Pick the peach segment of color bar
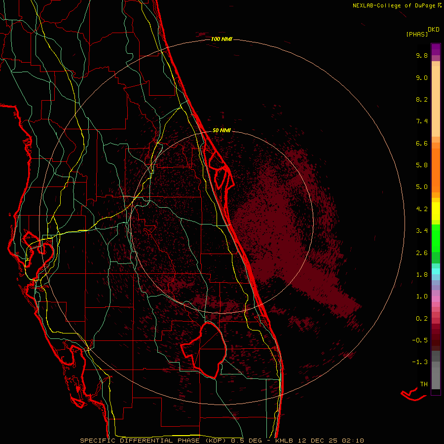Image resolution: width=444 pixels, height=444 pixels. pyautogui.click(x=436, y=101)
